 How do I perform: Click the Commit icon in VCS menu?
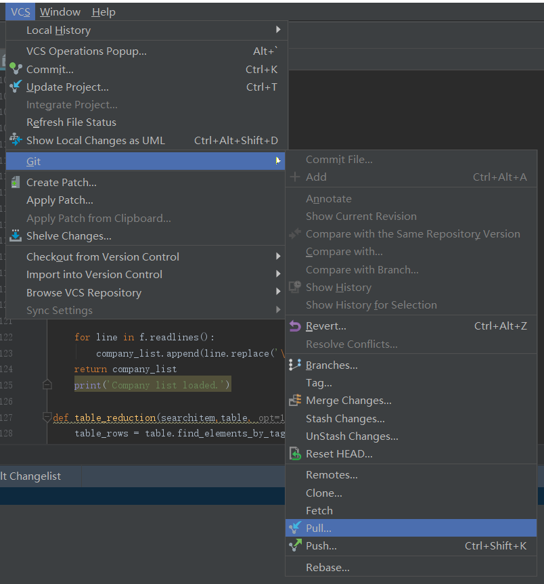16,69
